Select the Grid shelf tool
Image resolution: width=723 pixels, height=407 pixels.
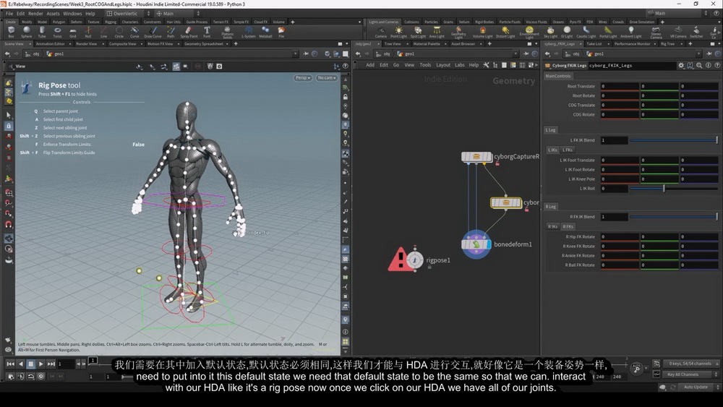tap(73, 32)
